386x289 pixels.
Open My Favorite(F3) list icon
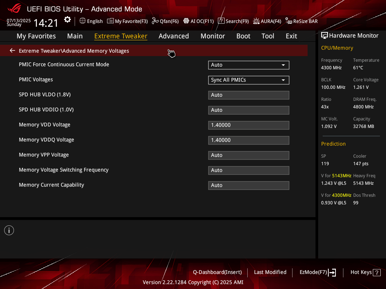pos(110,21)
